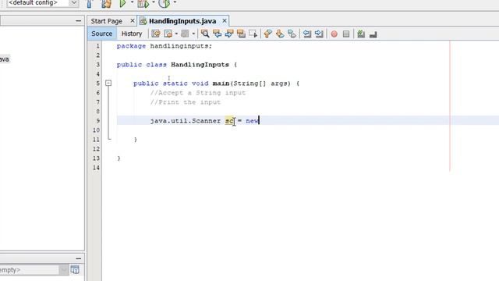Switch to the Start Page tab
This screenshot has width=499, height=281.
[x=107, y=21]
